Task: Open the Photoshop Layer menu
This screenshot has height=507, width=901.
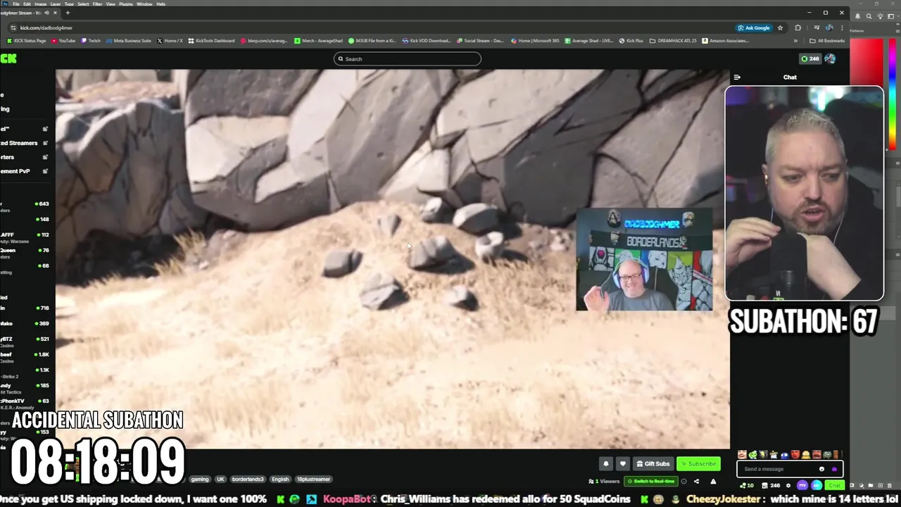Action: (56, 4)
